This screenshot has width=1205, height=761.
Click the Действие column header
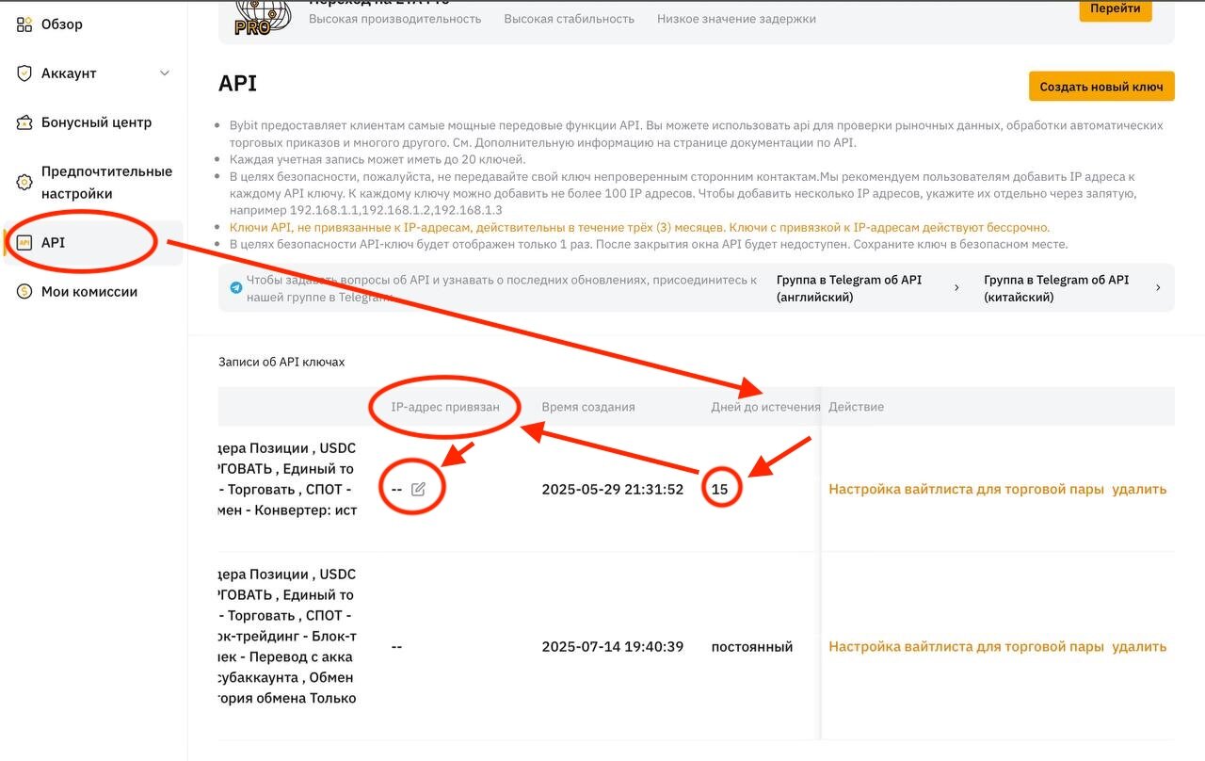click(x=856, y=407)
